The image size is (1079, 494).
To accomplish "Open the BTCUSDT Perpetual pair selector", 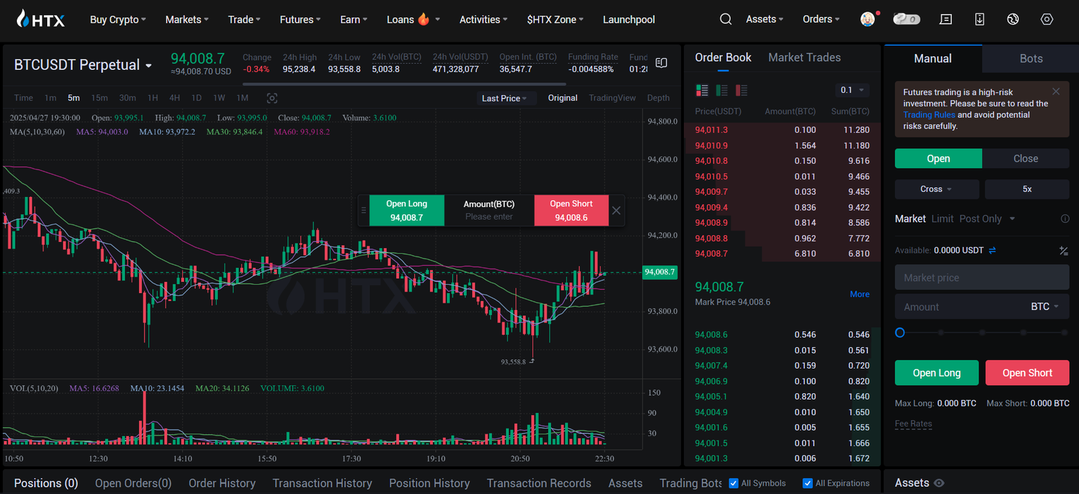I will click(83, 65).
